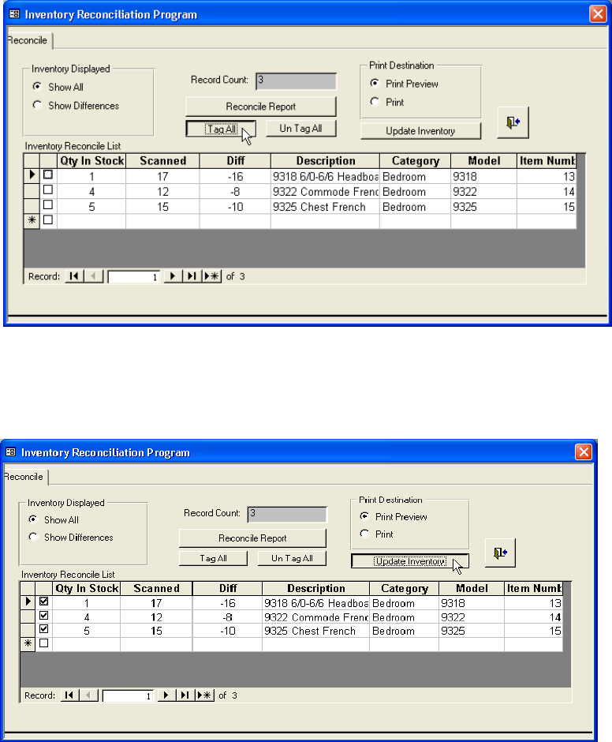Choose Print radio option in upper window
This screenshot has width=612, height=742.
375,102
